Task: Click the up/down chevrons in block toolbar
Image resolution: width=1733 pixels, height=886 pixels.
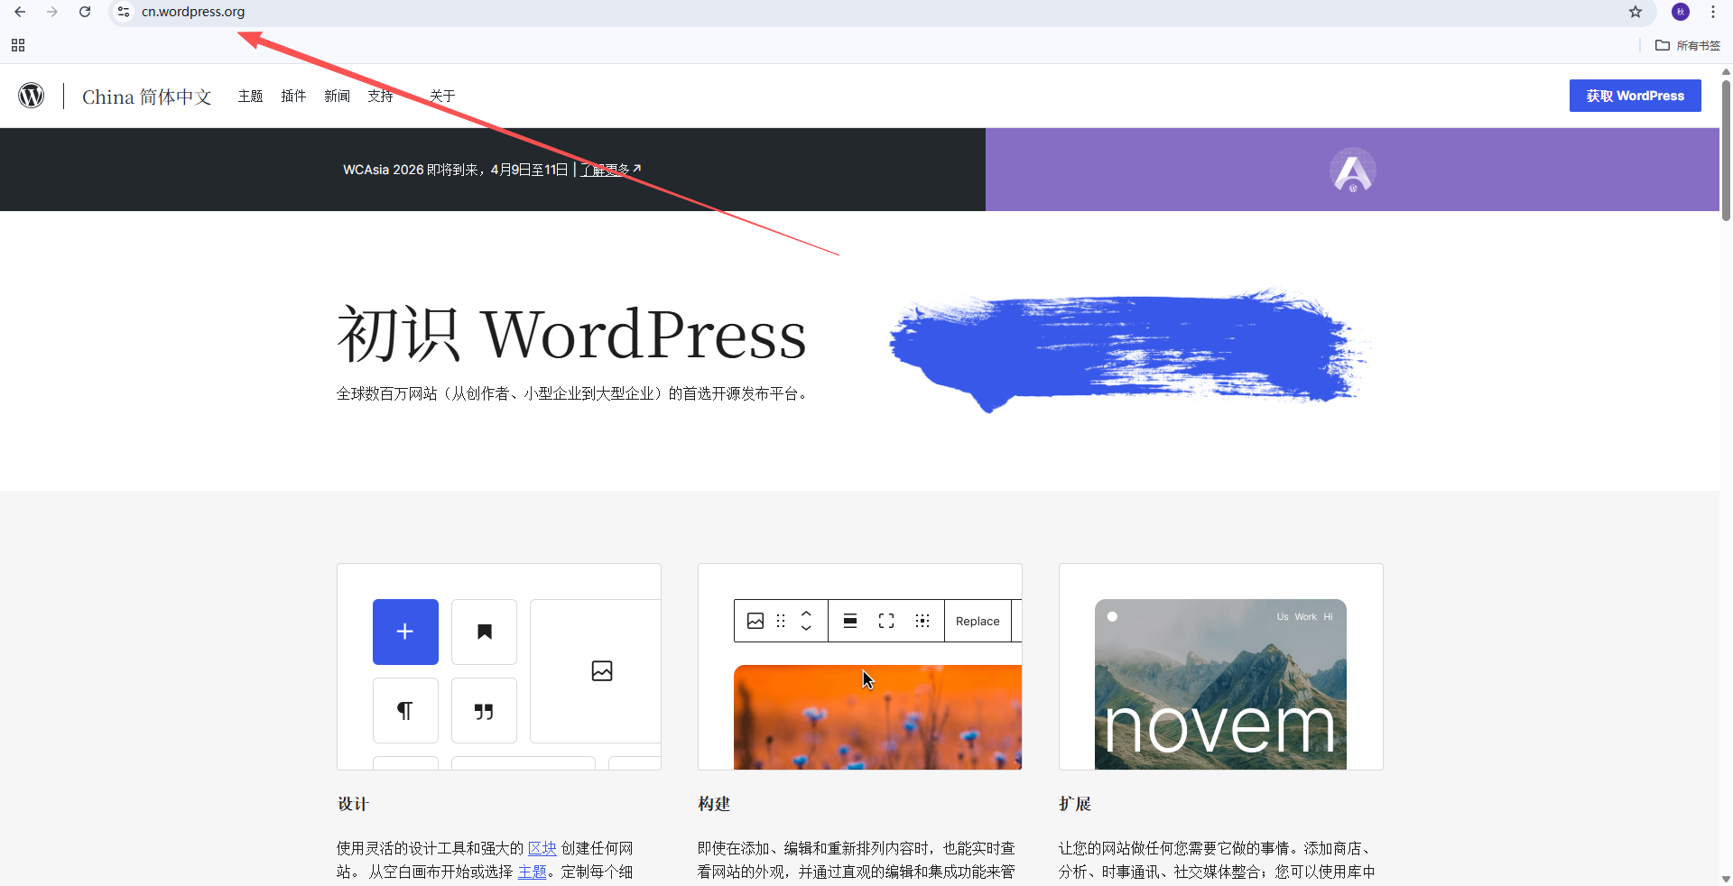Action: [806, 621]
